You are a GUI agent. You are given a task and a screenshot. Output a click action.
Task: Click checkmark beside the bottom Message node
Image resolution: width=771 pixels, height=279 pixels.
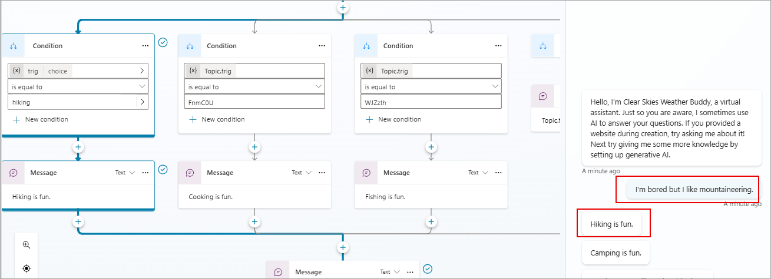(428, 269)
